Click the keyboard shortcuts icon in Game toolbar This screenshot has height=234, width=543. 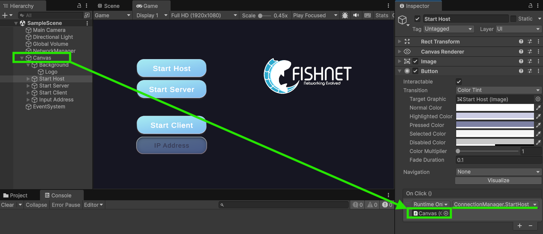[x=367, y=15]
